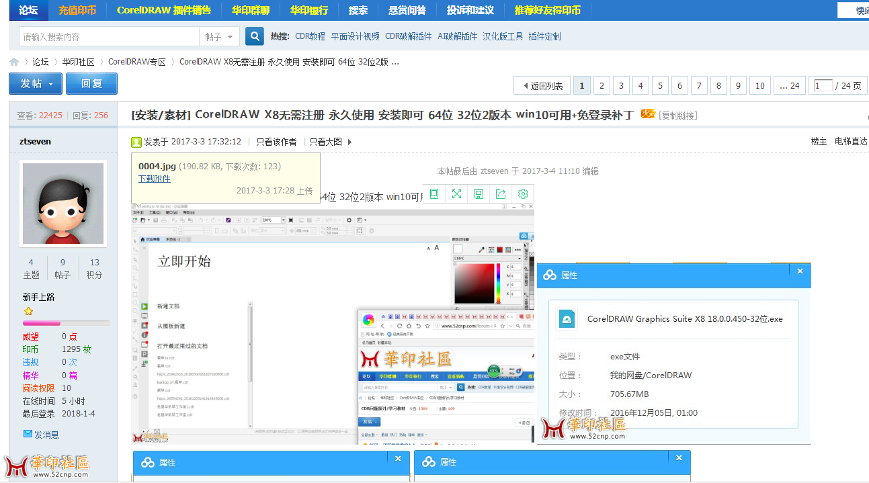This screenshot has height=483, width=869.
Task: Open the 论坛 nav tab
Action: [x=28, y=10]
